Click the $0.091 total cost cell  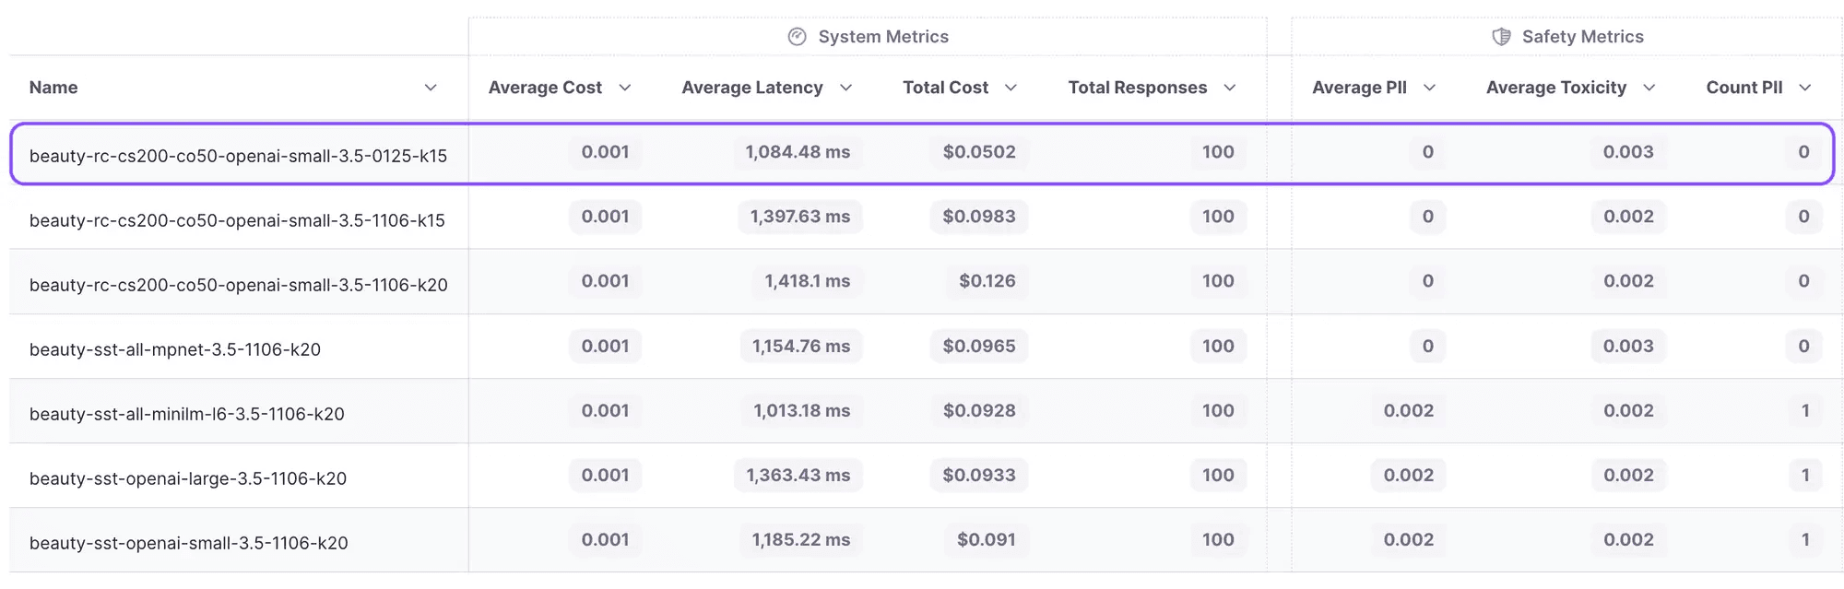coord(986,539)
